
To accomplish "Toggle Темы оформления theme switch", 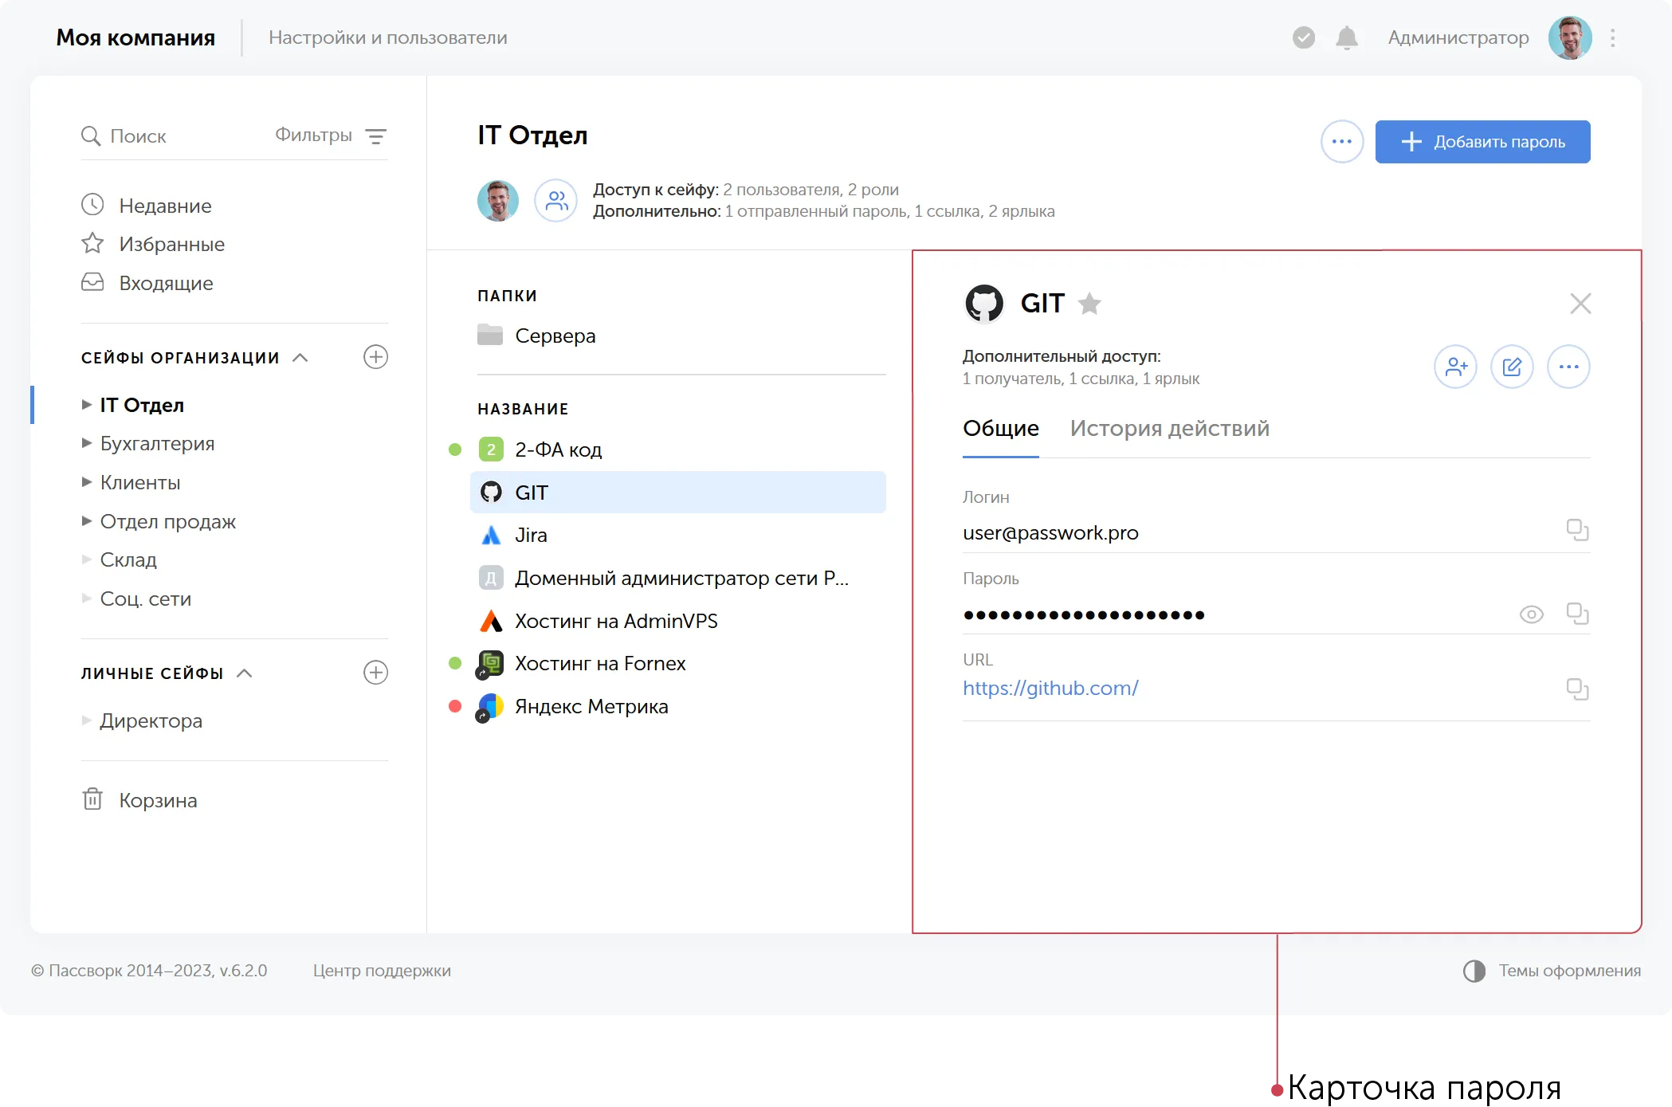I will pos(1474,971).
